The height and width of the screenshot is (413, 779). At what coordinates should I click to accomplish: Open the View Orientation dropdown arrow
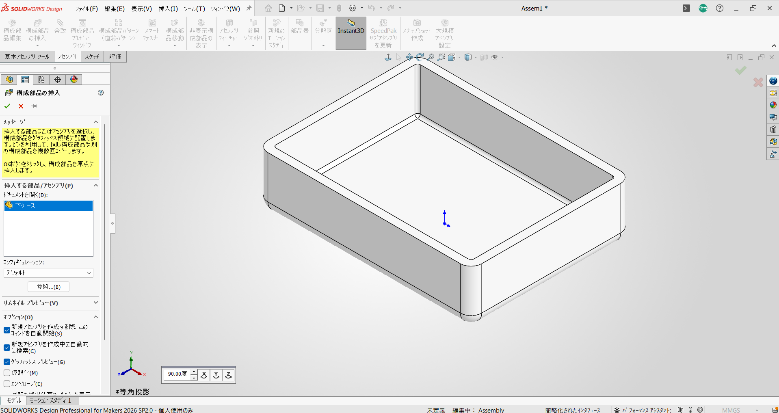pyautogui.click(x=459, y=58)
